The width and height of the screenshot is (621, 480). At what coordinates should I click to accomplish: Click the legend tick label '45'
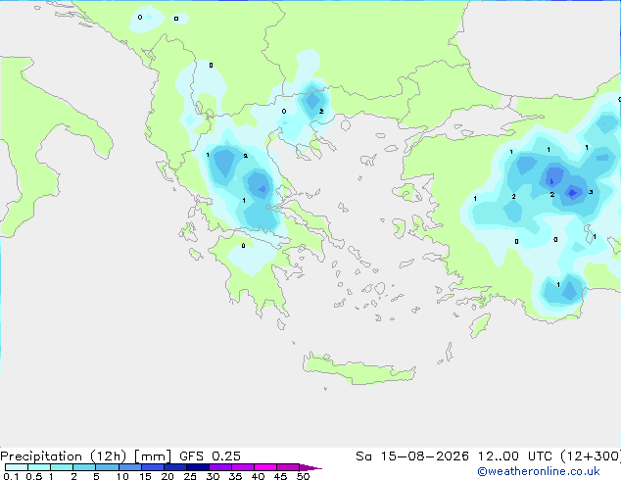coord(280,476)
